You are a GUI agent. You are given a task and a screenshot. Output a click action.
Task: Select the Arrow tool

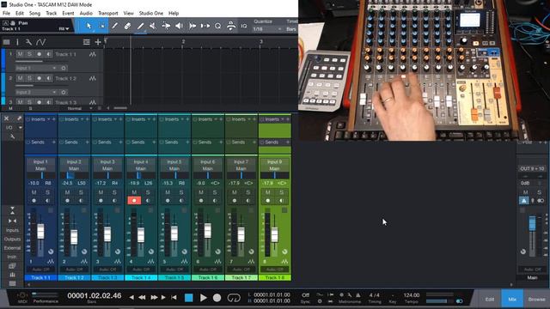coord(89,26)
